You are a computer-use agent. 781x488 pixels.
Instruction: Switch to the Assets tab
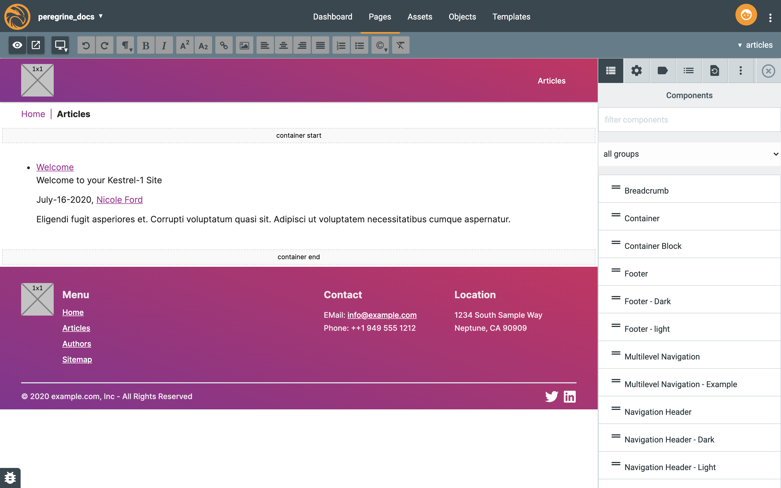click(x=420, y=17)
